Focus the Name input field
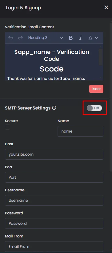 click(80, 131)
